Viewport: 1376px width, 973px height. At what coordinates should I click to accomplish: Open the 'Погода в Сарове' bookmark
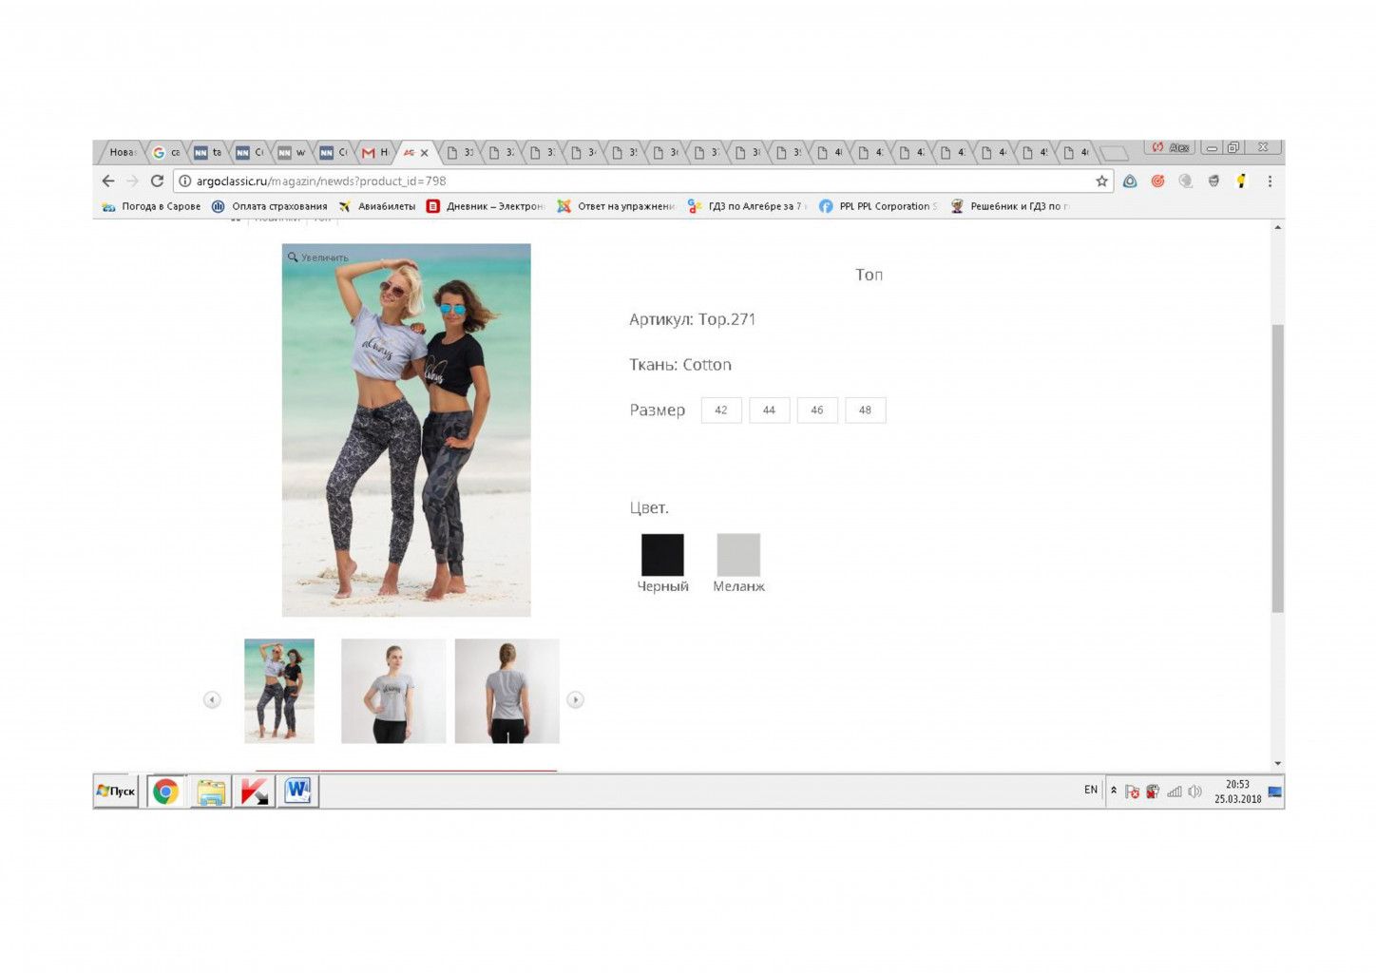pyautogui.click(x=151, y=206)
